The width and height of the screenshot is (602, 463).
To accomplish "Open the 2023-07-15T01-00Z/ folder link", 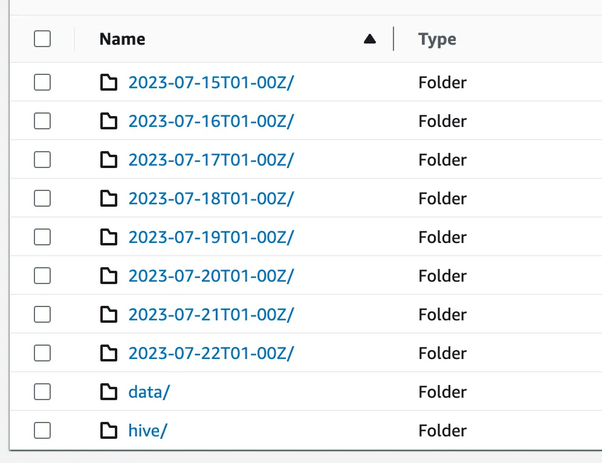I will (x=210, y=82).
